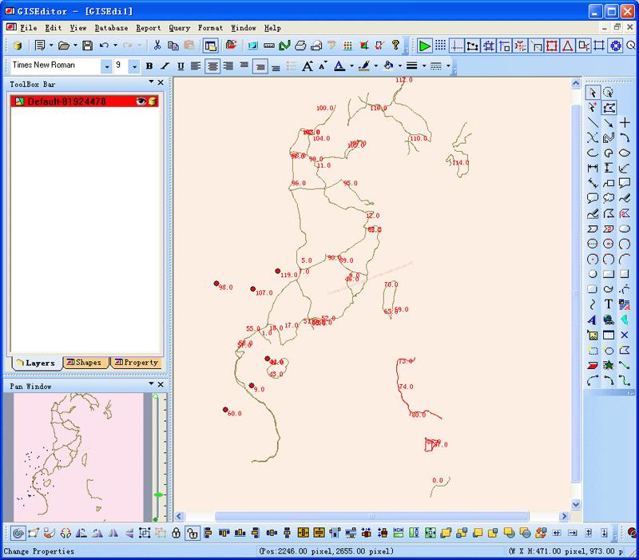639x560 pixels.
Task: Select the plus cross drawing tool
Action: [x=625, y=123]
